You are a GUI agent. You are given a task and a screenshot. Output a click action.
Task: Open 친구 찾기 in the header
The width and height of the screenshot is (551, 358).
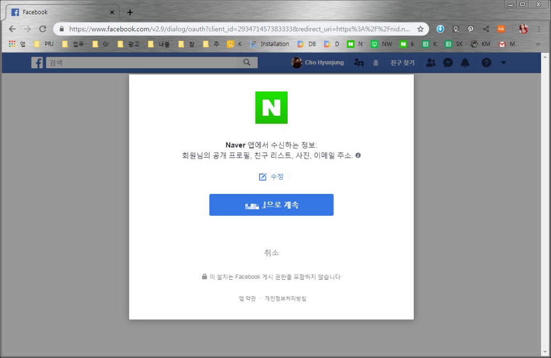(x=402, y=63)
